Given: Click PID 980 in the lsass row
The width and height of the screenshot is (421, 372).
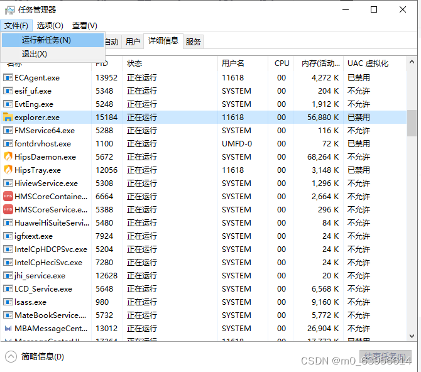Looking at the screenshot, I should pyautogui.click(x=102, y=302).
